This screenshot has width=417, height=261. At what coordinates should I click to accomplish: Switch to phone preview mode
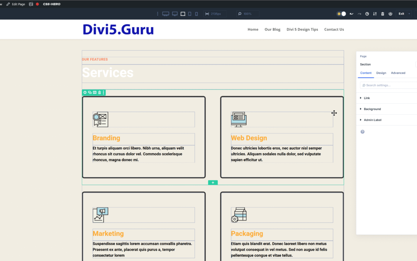196,14
